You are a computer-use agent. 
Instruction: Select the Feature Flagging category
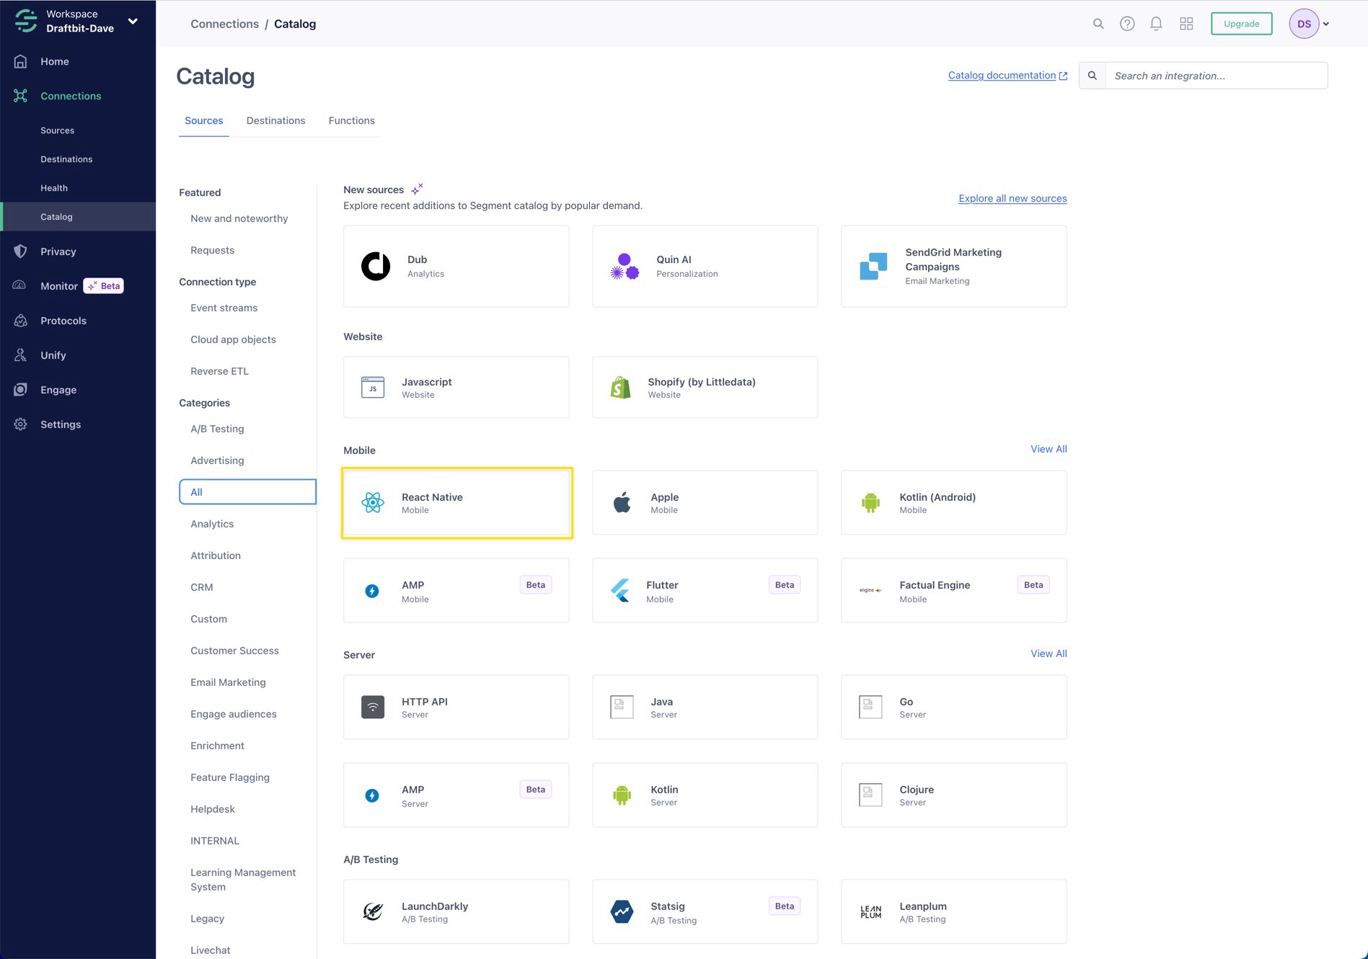point(230,778)
